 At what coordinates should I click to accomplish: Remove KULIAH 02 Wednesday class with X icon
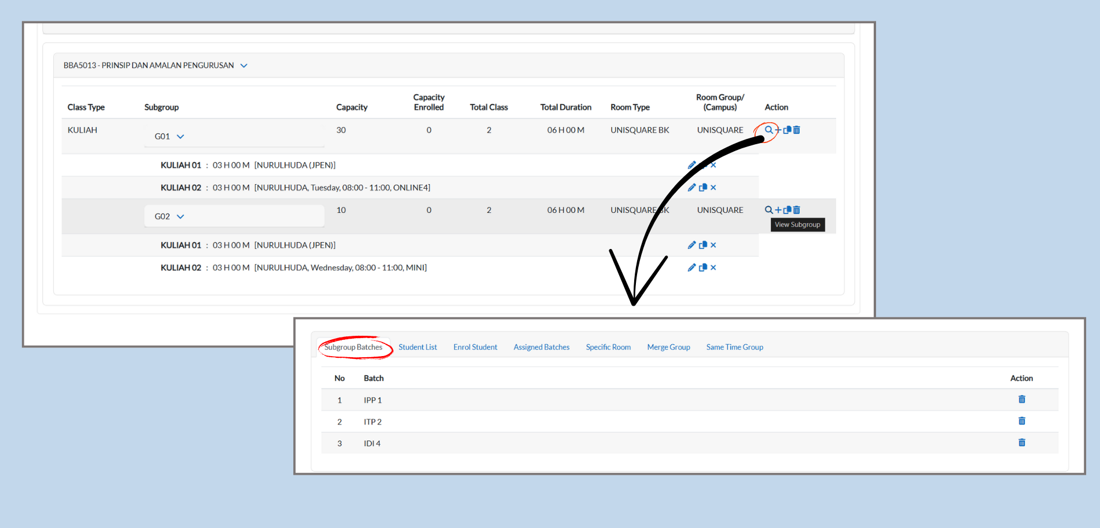(x=713, y=267)
